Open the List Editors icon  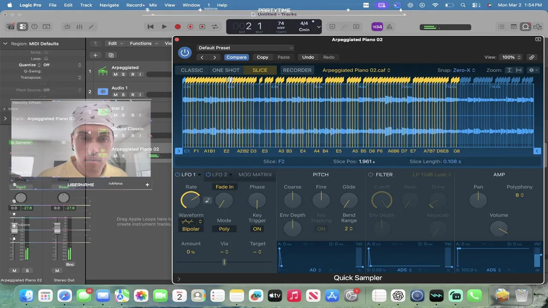click(x=501, y=27)
